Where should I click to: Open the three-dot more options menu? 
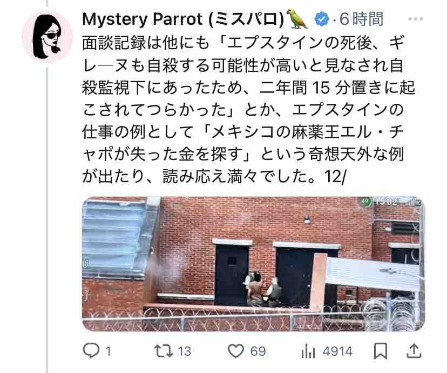point(415,19)
